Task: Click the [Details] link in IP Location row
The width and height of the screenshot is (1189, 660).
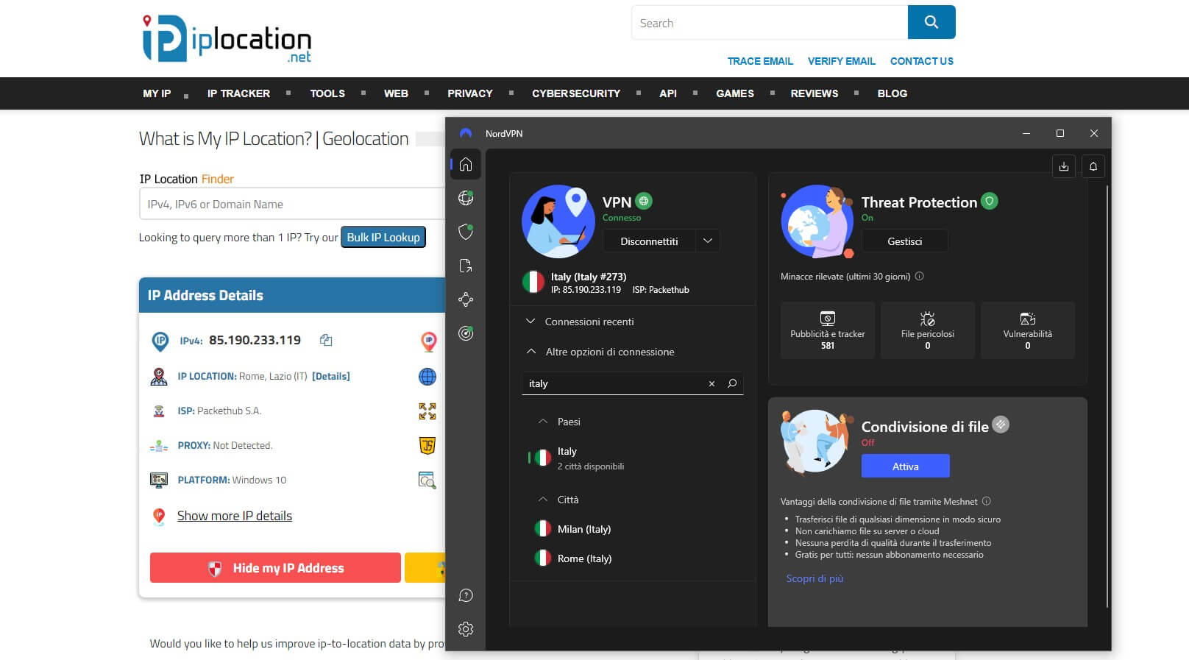Action: (x=331, y=376)
